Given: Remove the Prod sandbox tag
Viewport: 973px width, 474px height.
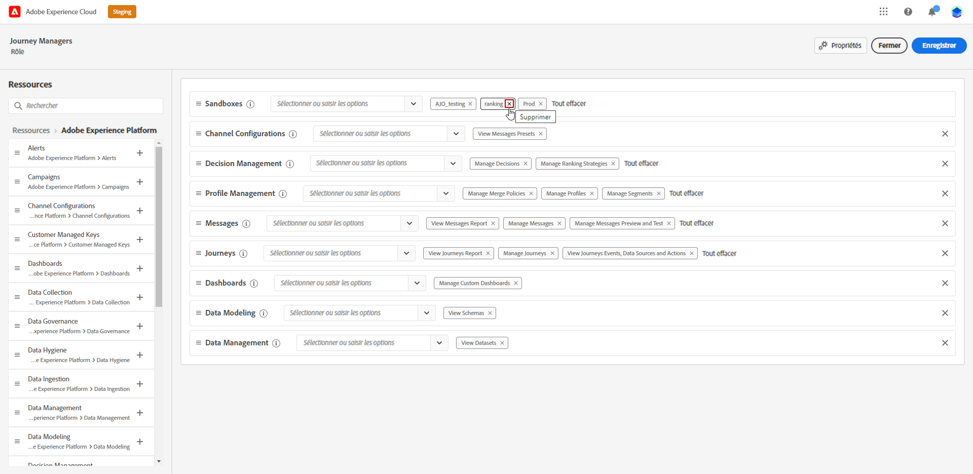Looking at the screenshot, I should click(x=541, y=104).
